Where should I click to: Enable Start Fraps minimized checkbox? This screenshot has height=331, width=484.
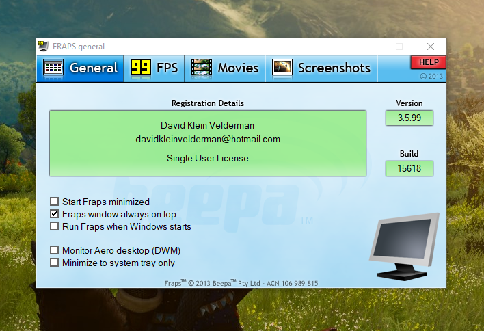(54, 202)
